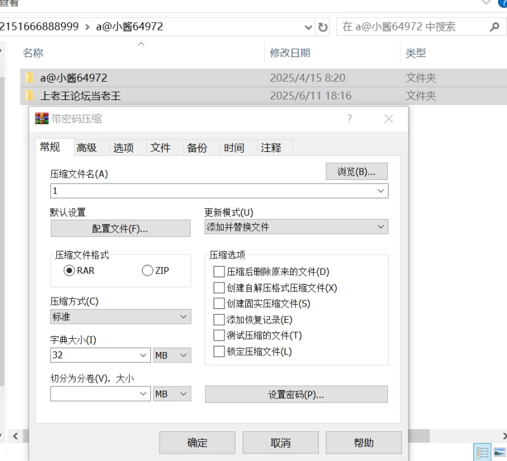
Task: Click breadcrumb segment a@小酱64972
Action: (x=129, y=27)
